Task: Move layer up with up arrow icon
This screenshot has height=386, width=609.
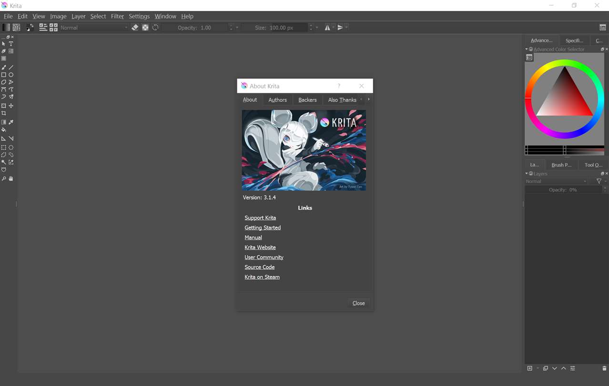Action: 564,368
